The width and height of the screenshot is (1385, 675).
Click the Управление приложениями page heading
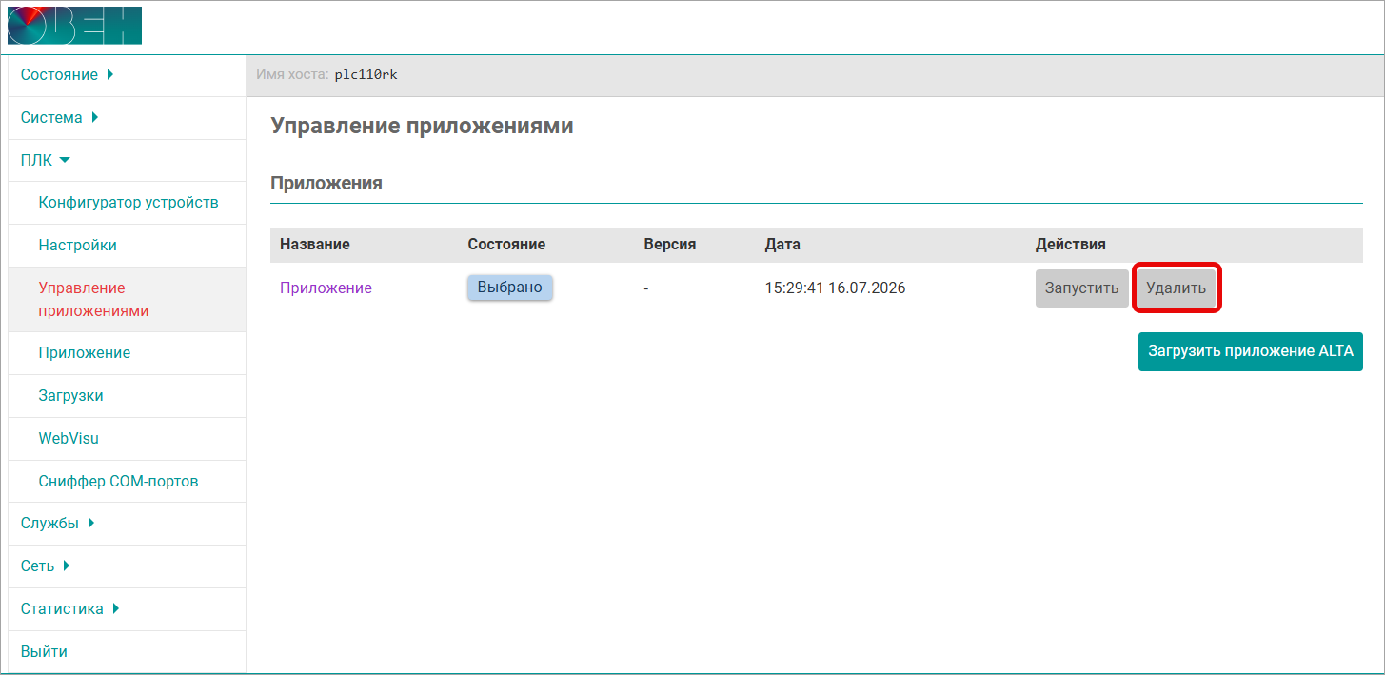click(x=423, y=126)
